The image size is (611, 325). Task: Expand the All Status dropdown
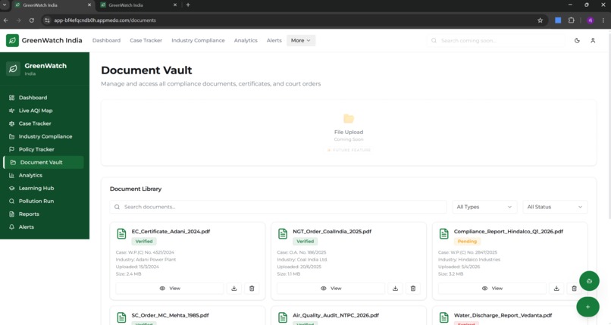tap(555, 207)
